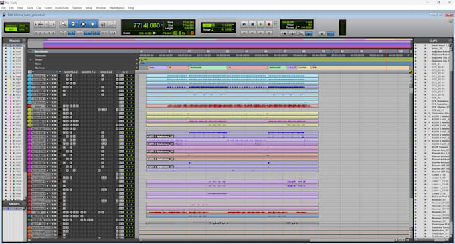The height and width of the screenshot is (244, 455).
Task: Click the Fast Forward transport button
Action: coord(260,33)
